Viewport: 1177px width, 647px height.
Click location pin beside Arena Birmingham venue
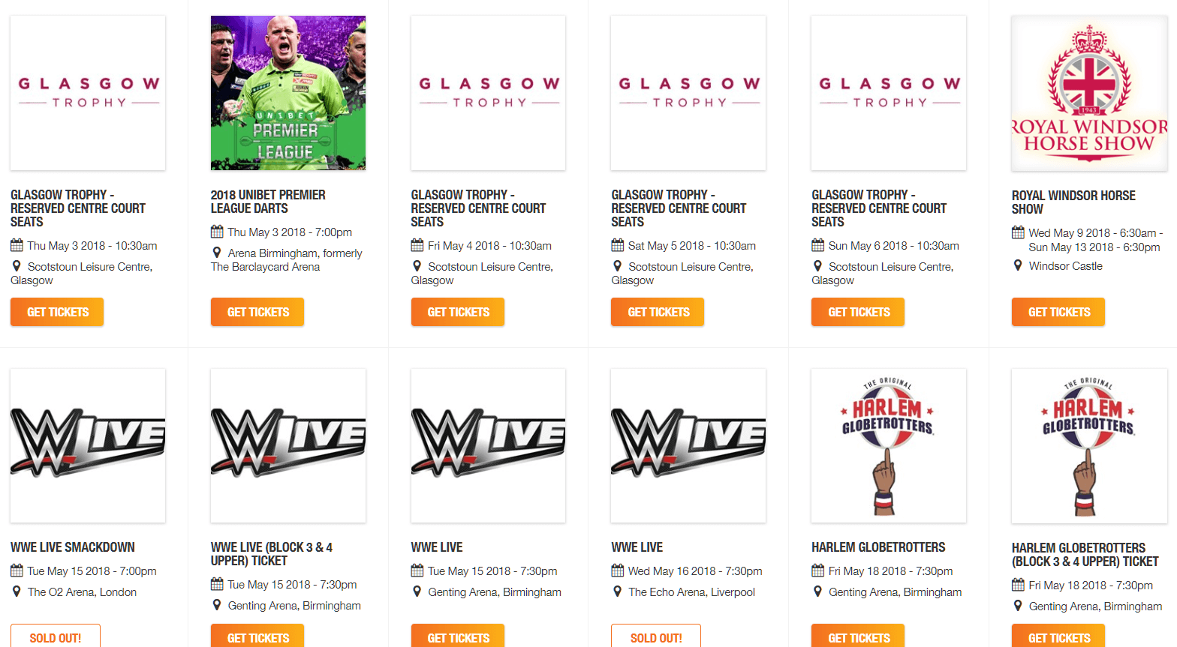(217, 253)
